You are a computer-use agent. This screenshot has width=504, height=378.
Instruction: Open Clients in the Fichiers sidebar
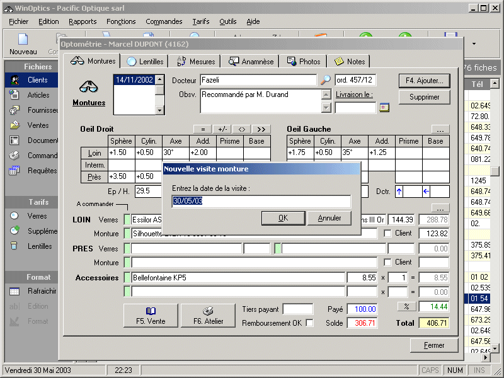tap(15, 80)
